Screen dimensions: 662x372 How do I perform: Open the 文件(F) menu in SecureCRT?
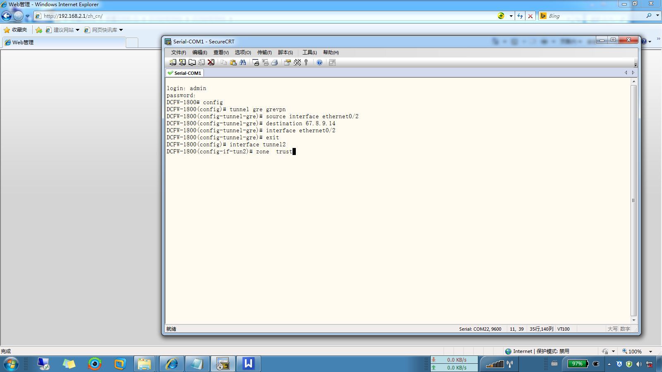click(178, 52)
